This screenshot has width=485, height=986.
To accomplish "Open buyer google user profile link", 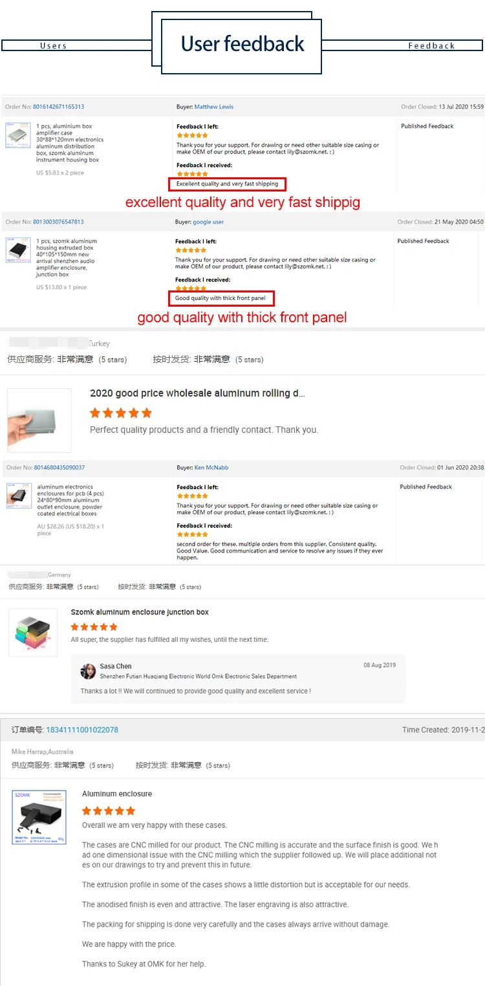I will (x=208, y=222).
